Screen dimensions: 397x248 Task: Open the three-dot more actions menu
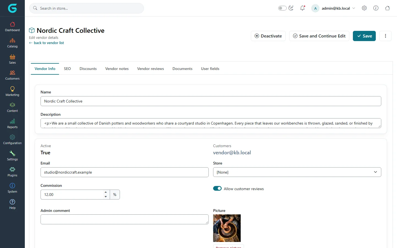pyautogui.click(x=385, y=36)
